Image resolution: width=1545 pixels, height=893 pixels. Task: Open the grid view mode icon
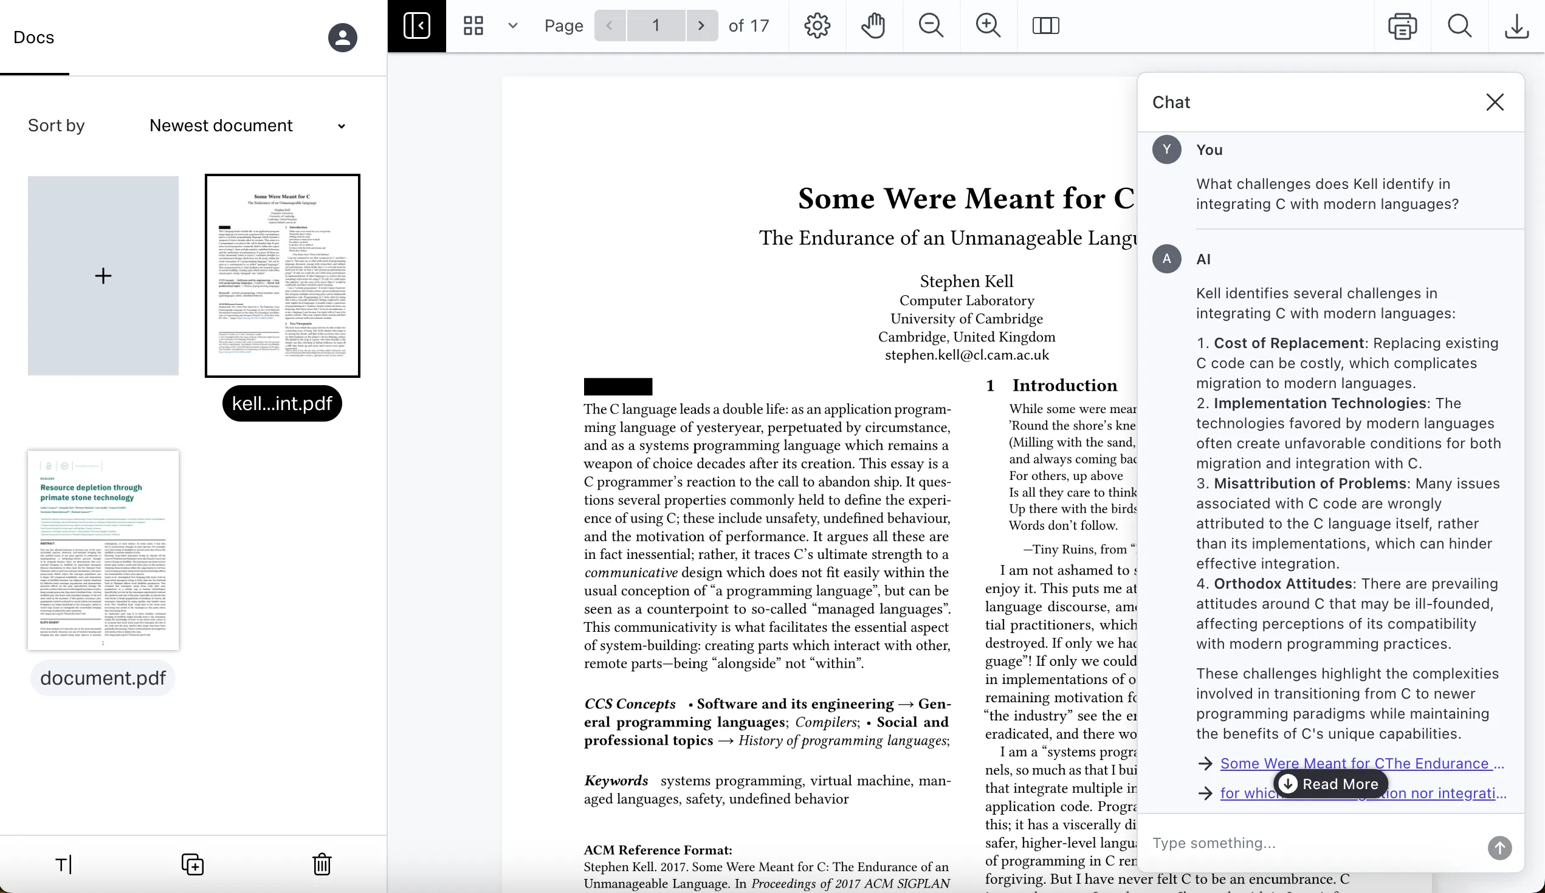coord(473,26)
